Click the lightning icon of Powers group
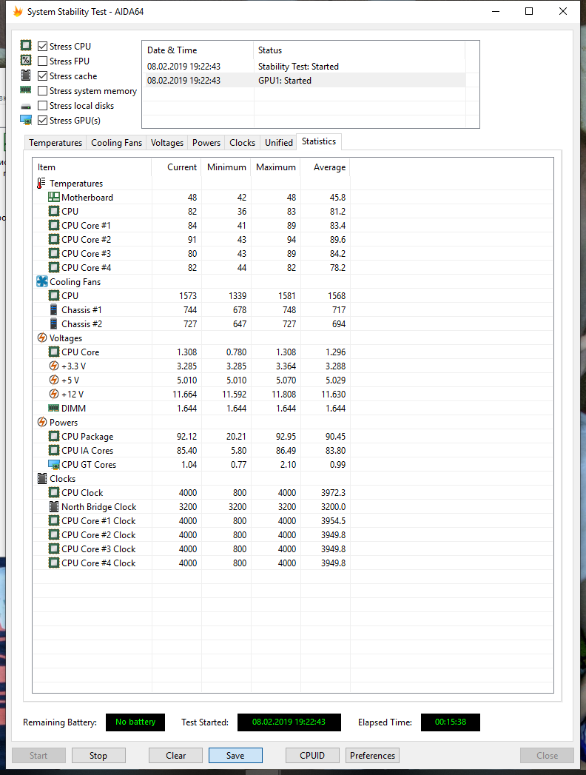Screen dimensions: 586x775 (x=42, y=422)
